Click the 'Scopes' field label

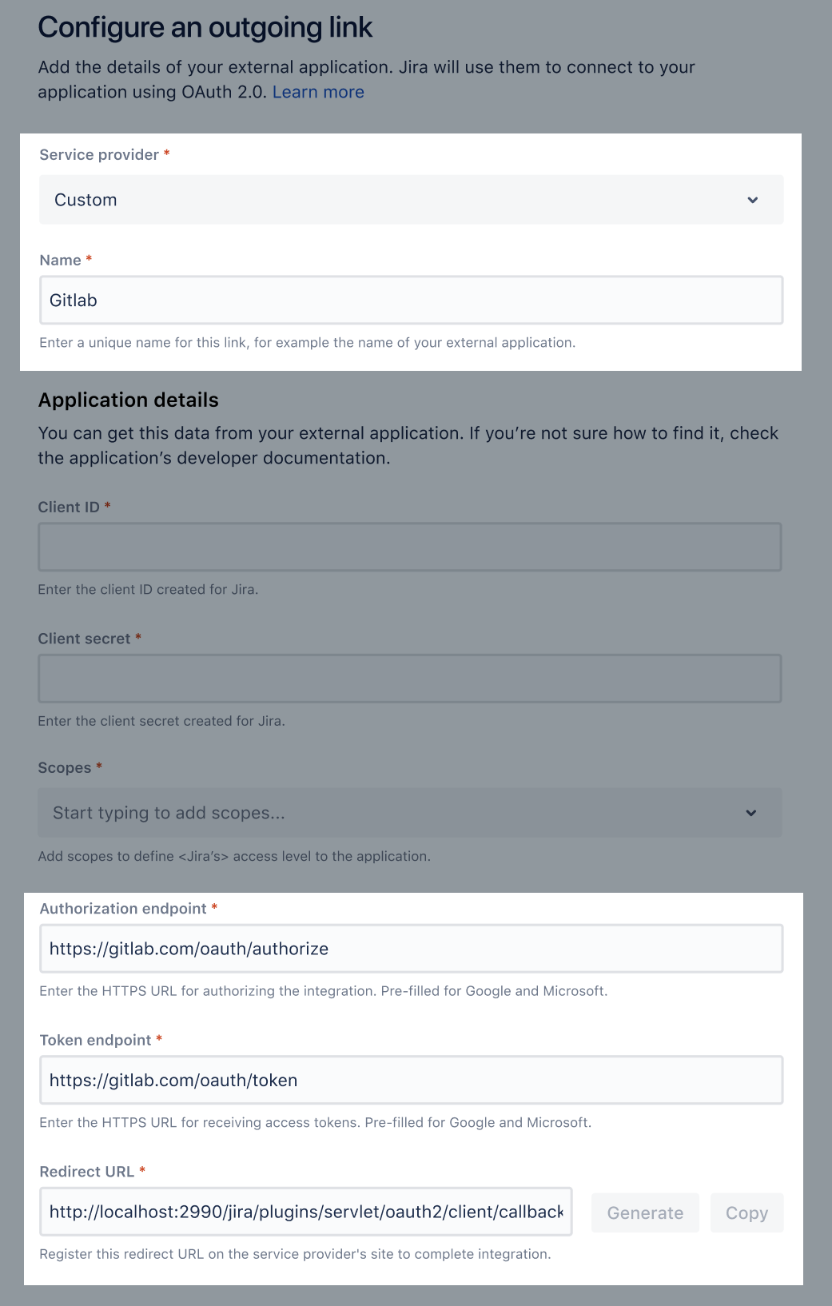(x=65, y=768)
